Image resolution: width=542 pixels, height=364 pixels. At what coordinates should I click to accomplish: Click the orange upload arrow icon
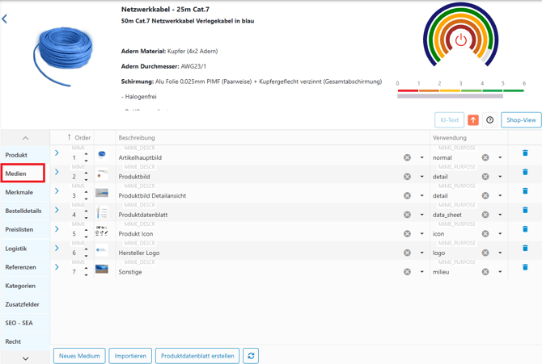(473, 120)
